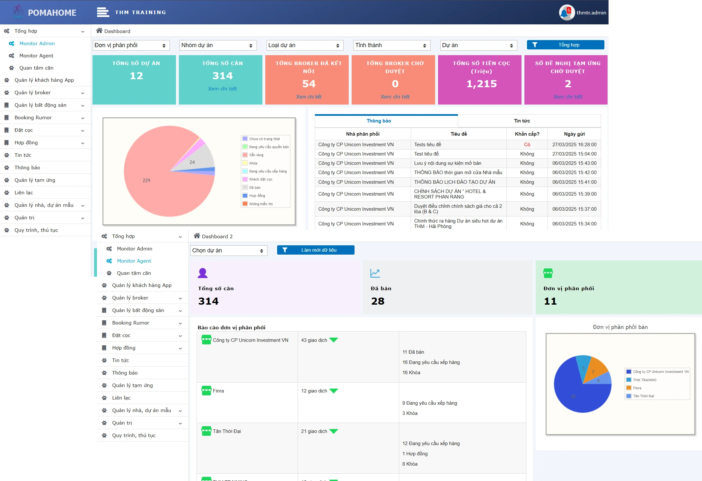
Task: Click the Dashboard home icon
Action: point(99,31)
